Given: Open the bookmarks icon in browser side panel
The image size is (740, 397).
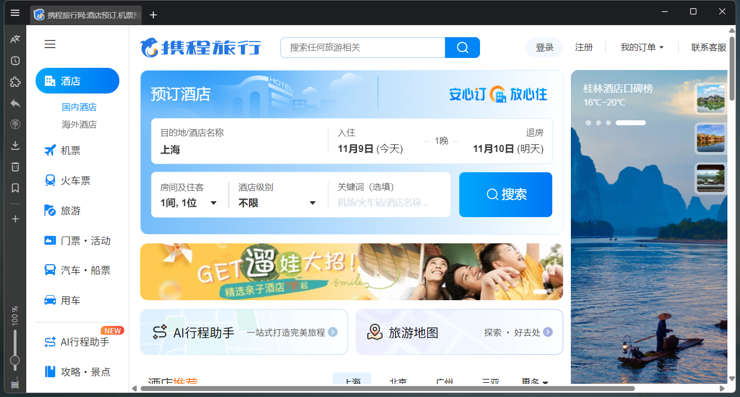Looking at the screenshot, I should pos(15,188).
